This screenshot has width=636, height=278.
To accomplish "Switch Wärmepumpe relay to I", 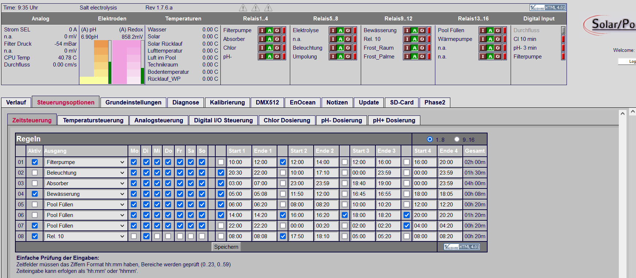I will (x=482, y=39).
